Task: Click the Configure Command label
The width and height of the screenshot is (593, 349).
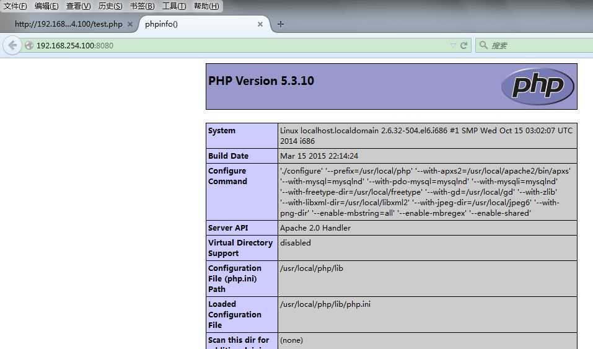Action: 227,176
